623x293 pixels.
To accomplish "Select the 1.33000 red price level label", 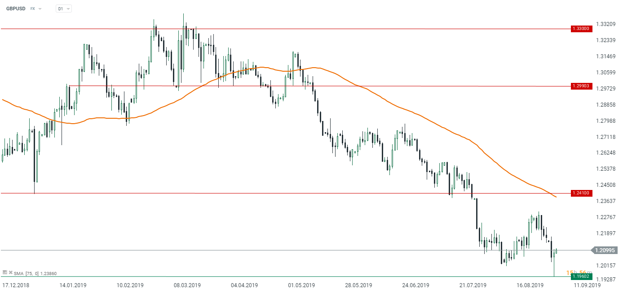I will tap(581, 29).
